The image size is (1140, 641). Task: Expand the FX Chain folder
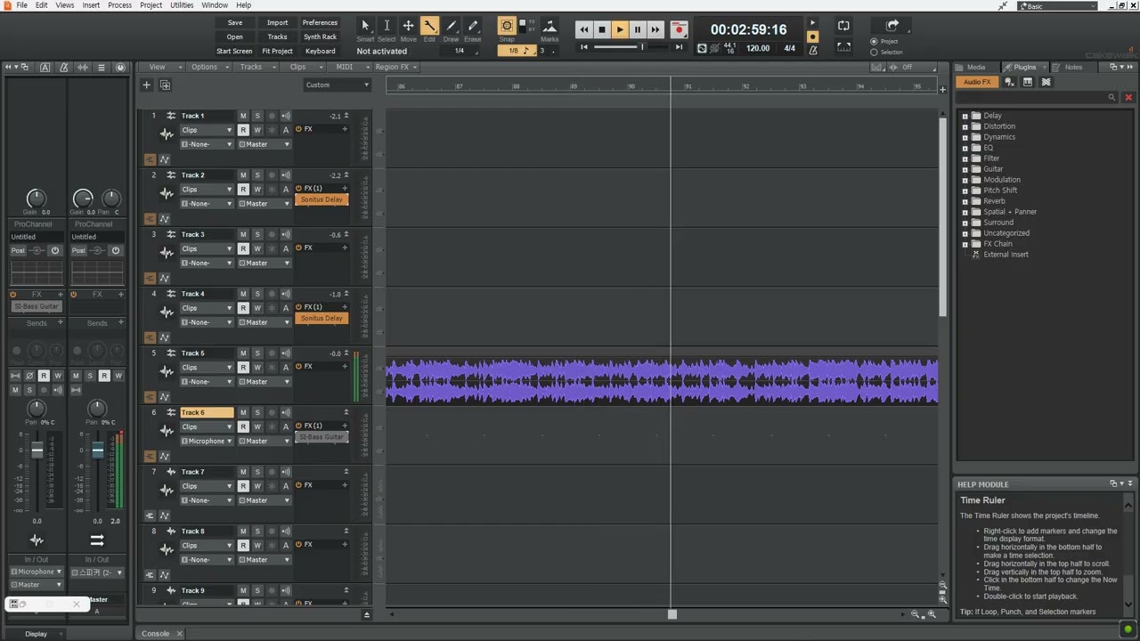(x=965, y=244)
